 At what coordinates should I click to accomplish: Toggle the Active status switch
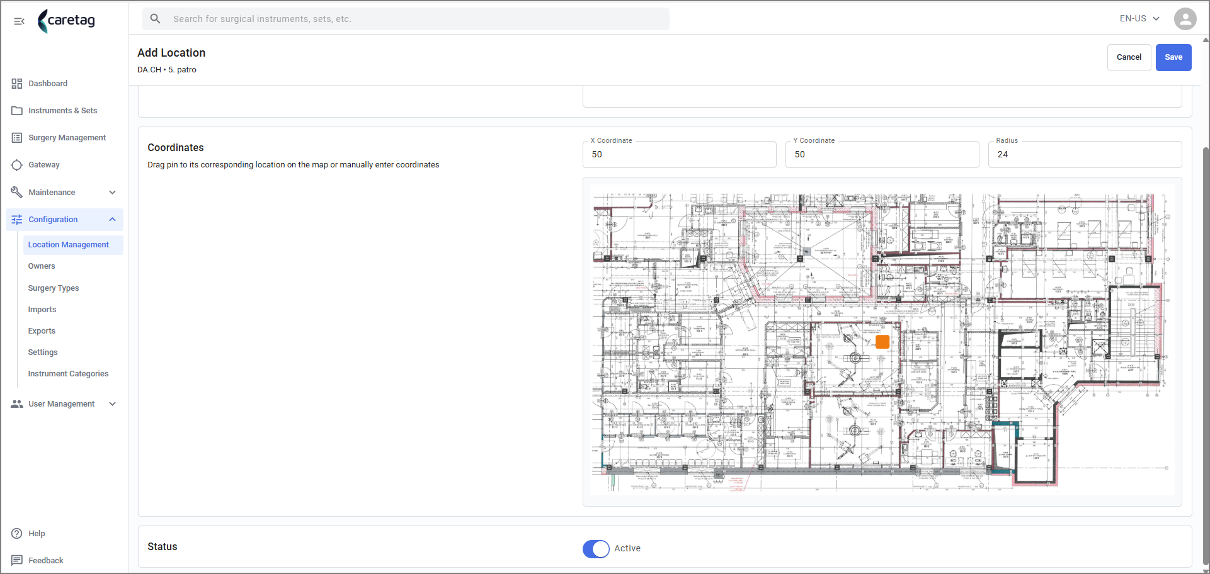point(596,549)
